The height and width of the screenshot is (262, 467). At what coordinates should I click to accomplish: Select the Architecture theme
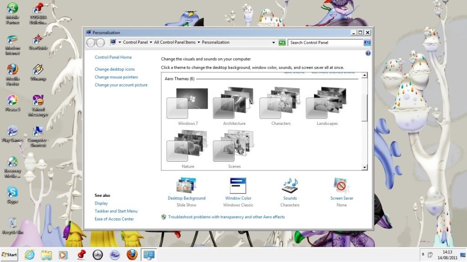point(234,107)
